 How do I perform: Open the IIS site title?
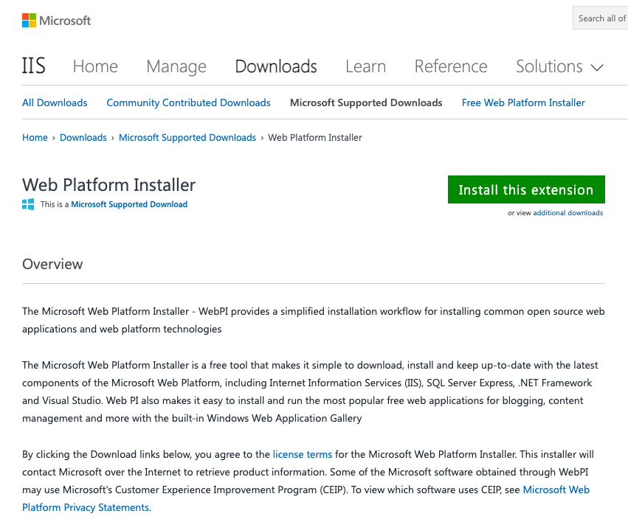point(34,66)
